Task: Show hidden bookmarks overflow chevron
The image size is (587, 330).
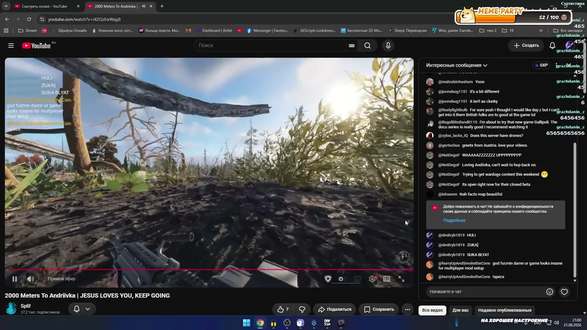Action: click(x=541, y=31)
